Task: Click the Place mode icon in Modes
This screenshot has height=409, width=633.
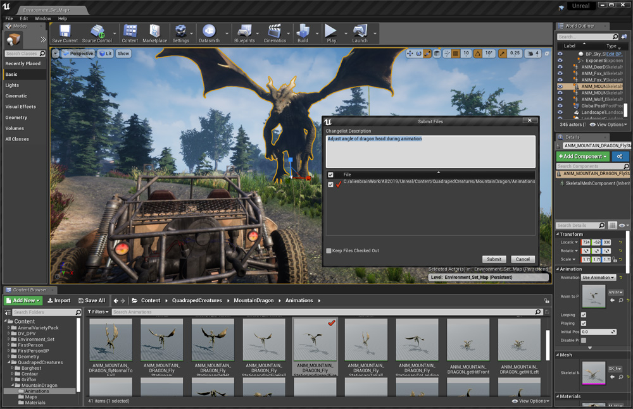Action: pos(14,40)
